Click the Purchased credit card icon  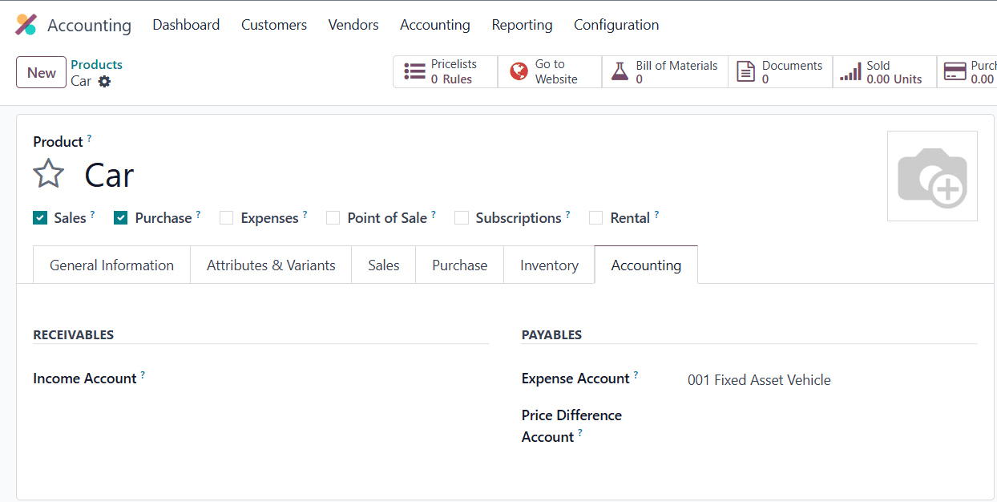coord(955,71)
